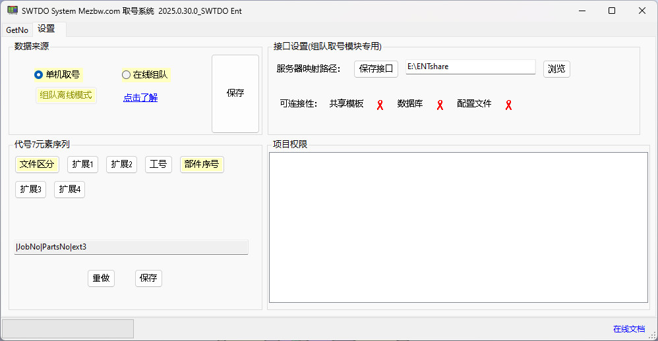Click the 部件序号 element button
Image resolution: width=658 pixels, height=341 pixels.
pyautogui.click(x=202, y=164)
